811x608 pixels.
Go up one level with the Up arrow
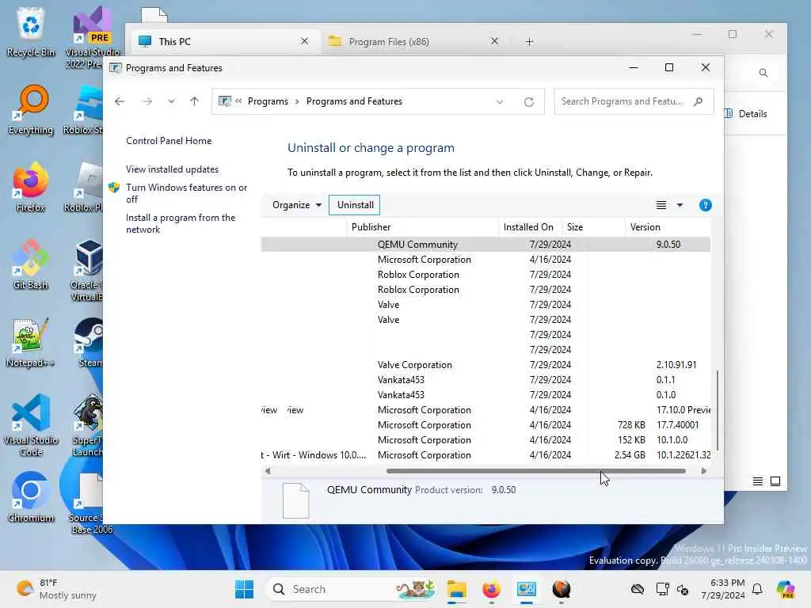[x=195, y=101]
